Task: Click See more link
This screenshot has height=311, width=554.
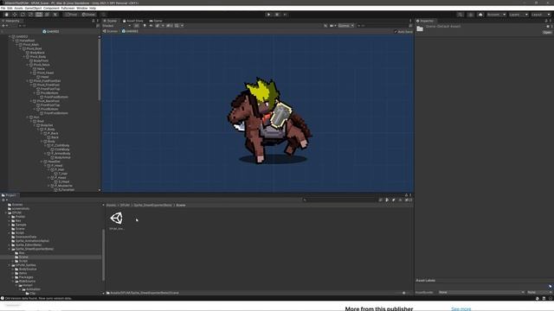Action: pyautogui.click(x=461, y=309)
